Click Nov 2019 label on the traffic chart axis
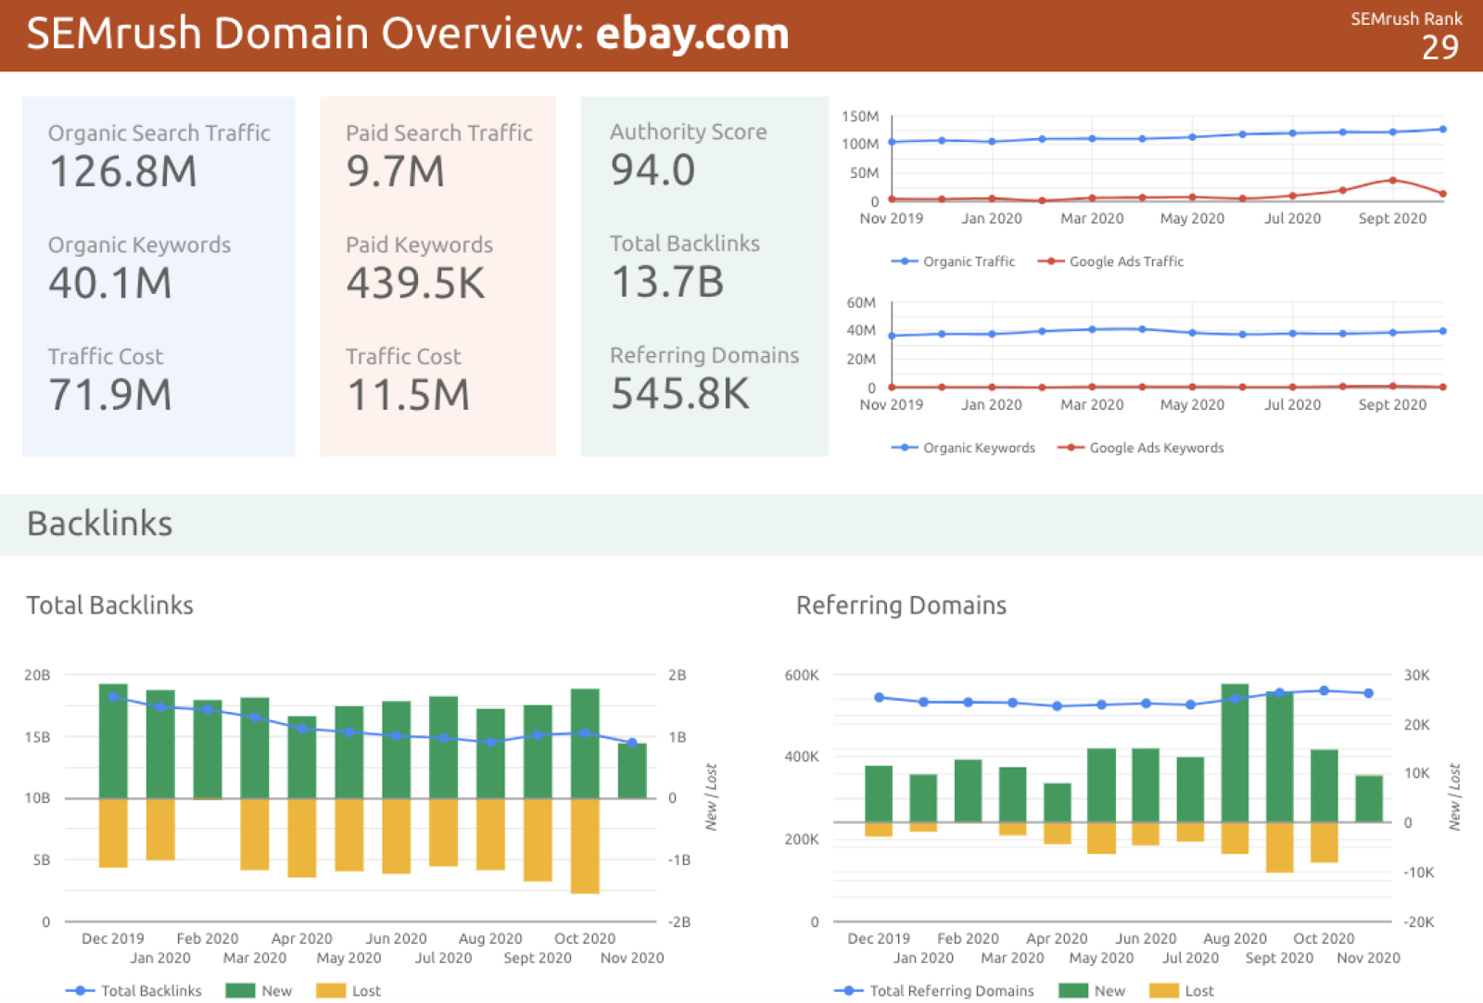Viewport: 1483px width, 1003px height. click(x=891, y=219)
